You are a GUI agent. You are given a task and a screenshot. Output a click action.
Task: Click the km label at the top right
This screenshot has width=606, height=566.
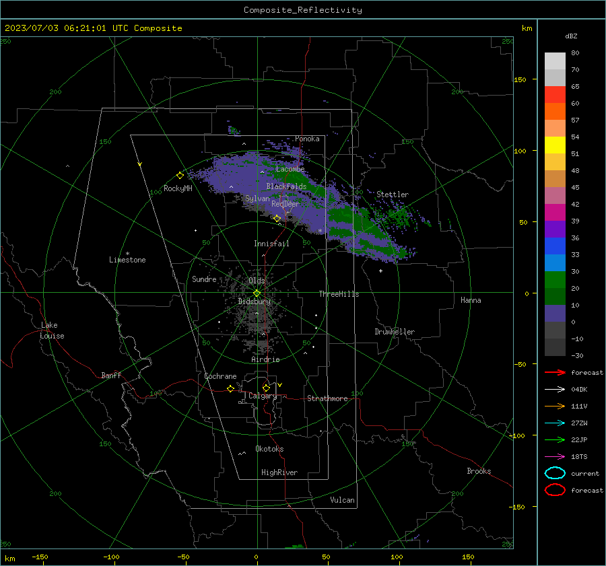tap(527, 28)
